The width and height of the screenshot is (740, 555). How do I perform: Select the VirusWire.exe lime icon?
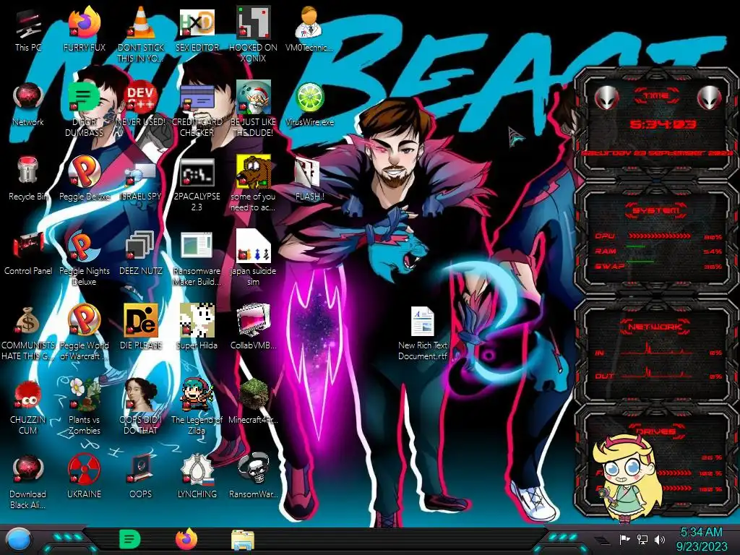click(309, 98)
